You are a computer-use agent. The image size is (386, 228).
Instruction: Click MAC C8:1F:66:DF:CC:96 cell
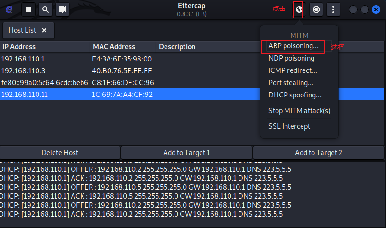(123, 83)
